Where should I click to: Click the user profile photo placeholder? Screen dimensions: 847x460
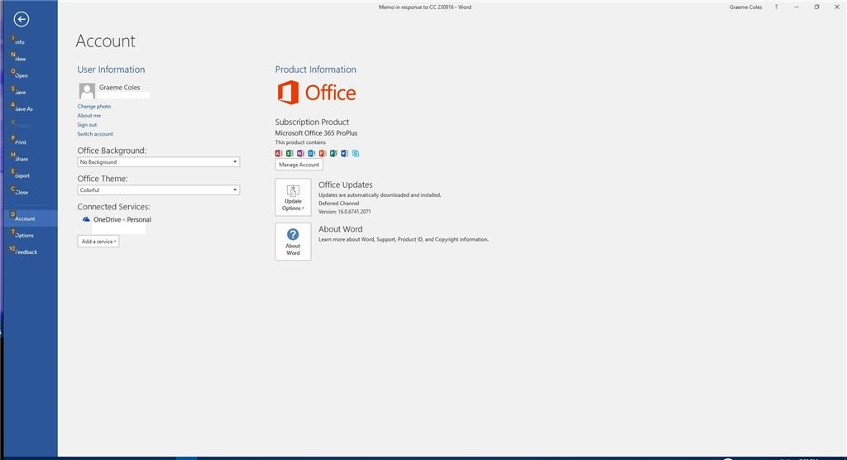(x=87, y=91)
